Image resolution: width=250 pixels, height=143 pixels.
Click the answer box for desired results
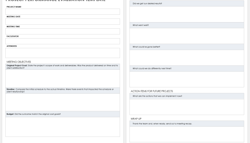pyautogui.click(x=187, y=14)
